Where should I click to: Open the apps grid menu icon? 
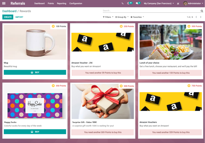point(4,3)
